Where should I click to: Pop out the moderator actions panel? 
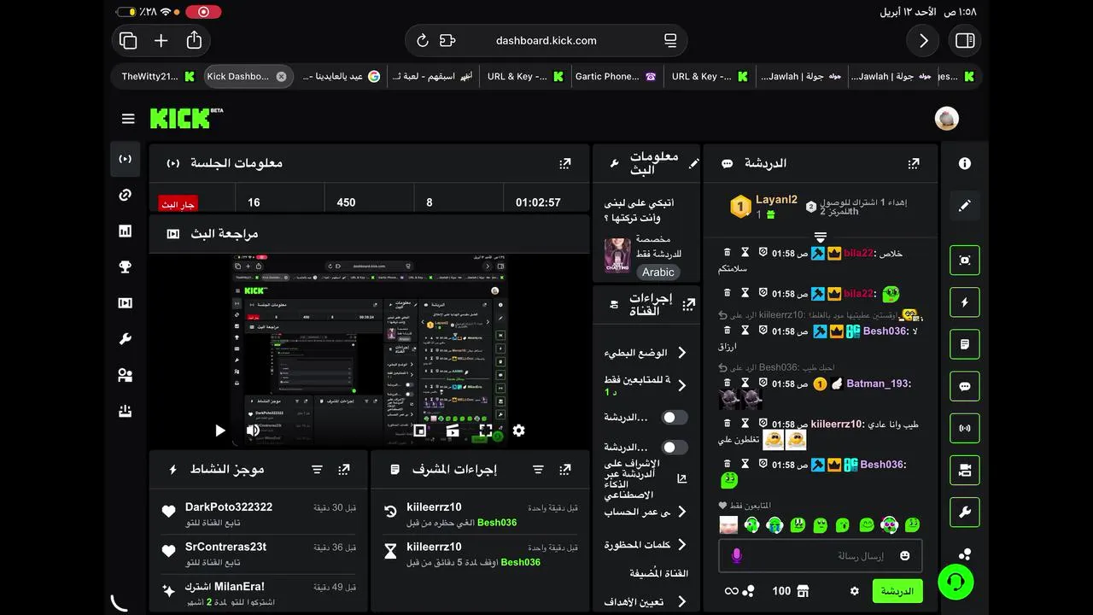click(x=564, y=470)
